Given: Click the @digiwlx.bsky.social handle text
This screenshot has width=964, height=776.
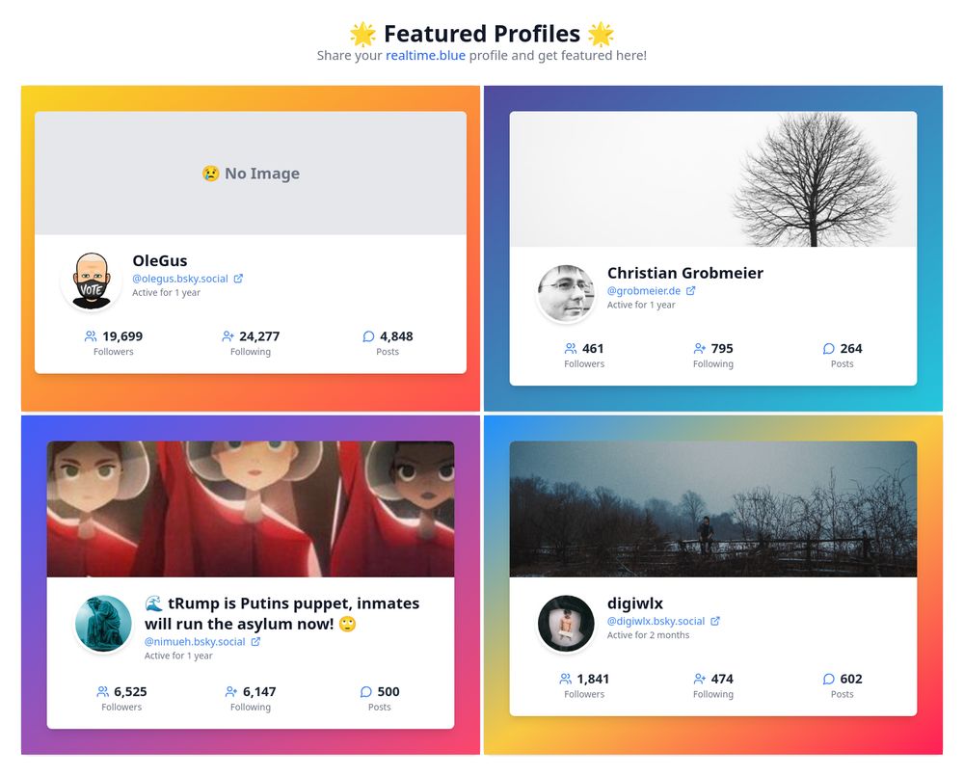Looking at the screenshot, I should [x=658, y=621].
